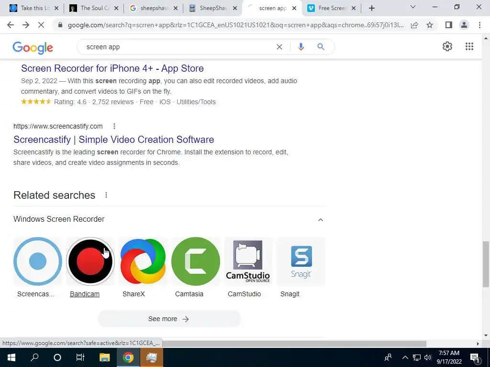This screenshot has height=367, width=490.
Task: Select the CamStudio logo thumbnail
Action: click(248, 261)
